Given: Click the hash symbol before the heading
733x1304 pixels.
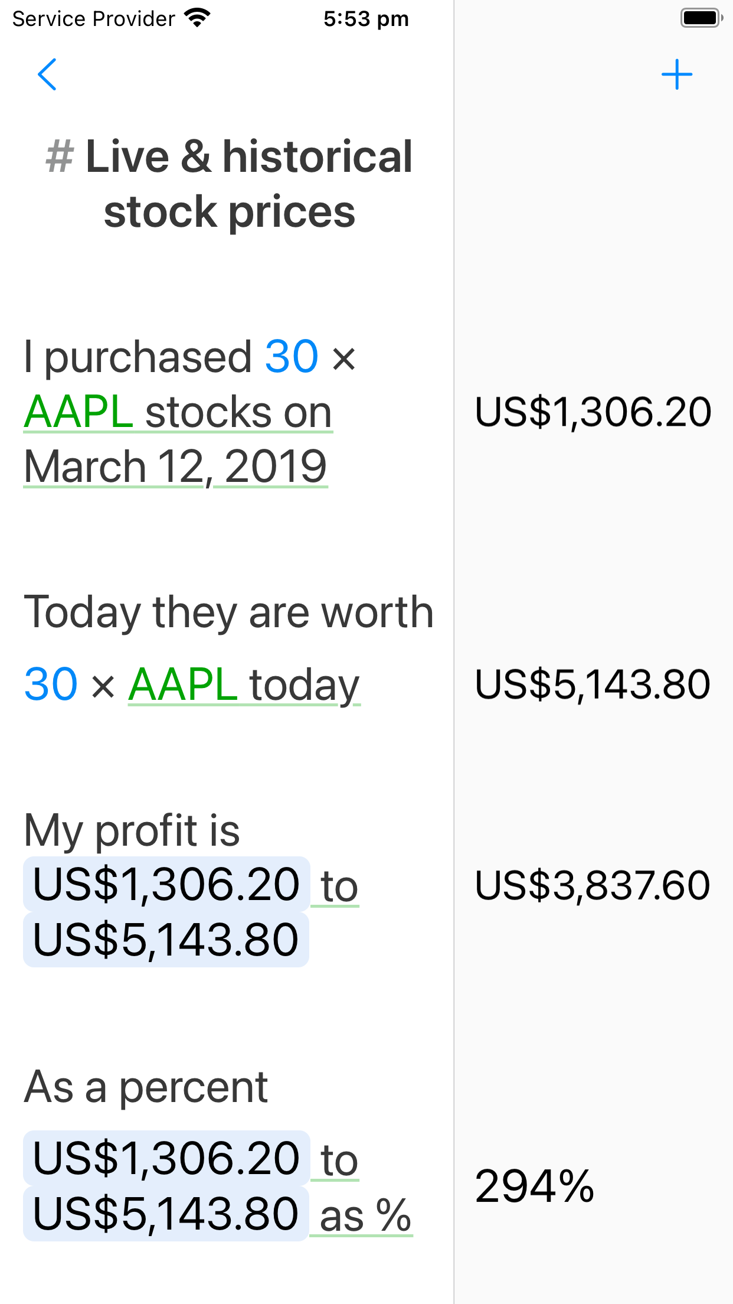Looking at the screenshot, I should tap(60, 157).
